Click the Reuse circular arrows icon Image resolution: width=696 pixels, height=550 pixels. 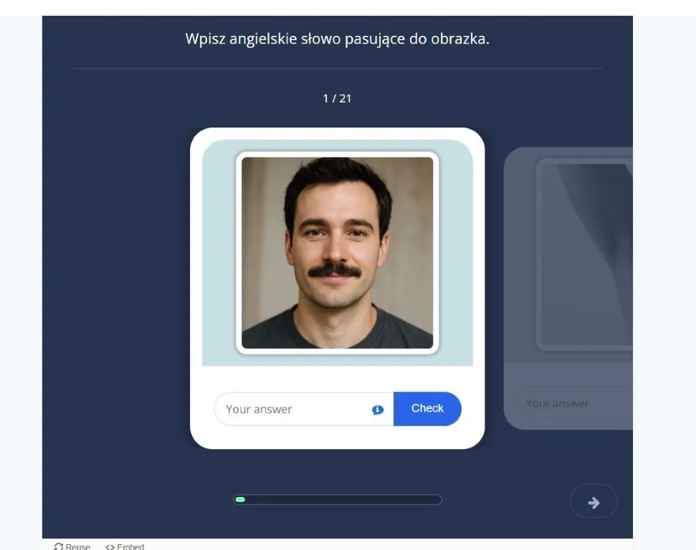[x=59, y=546]
